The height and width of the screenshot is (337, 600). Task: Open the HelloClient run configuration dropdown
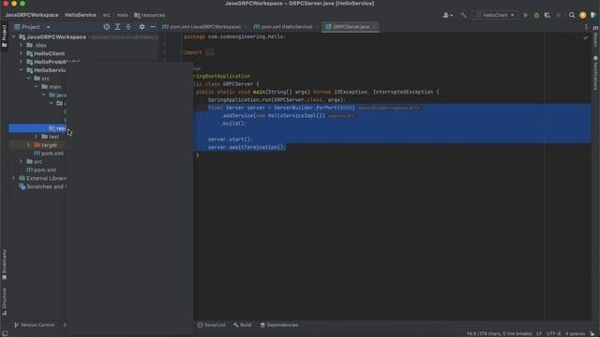(x=495, y=15)
